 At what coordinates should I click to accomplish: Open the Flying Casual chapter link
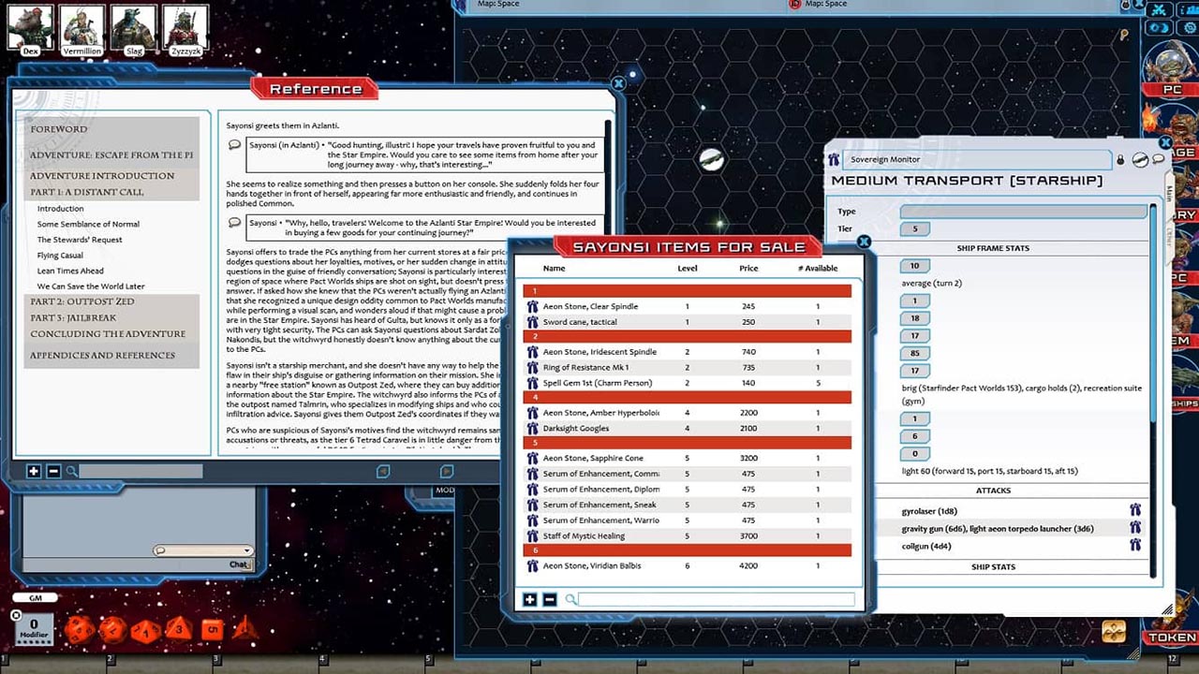(x=60, y=255)
